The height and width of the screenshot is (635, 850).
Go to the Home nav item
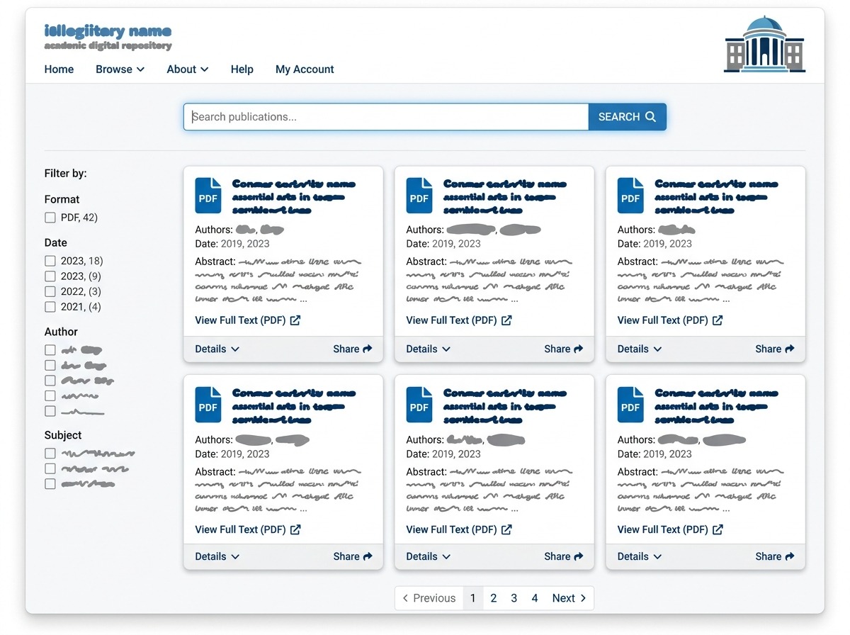click(59, 69)
